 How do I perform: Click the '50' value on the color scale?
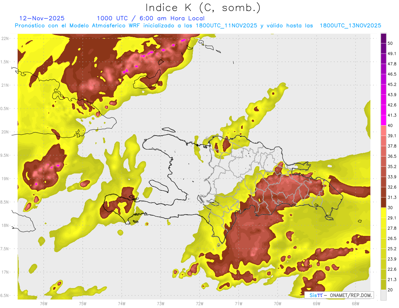tap(390, 43)
